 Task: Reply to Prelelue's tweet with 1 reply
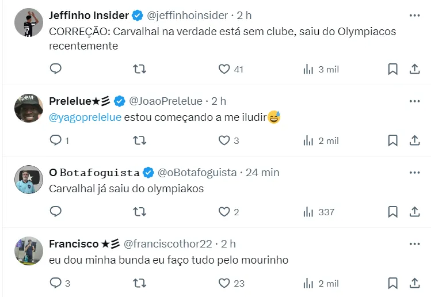pos(56,140)
